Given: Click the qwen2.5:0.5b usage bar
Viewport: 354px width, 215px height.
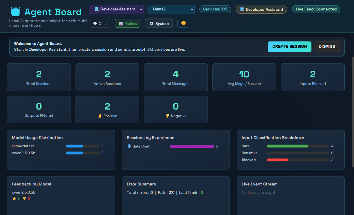Looking at the screenshot, I should point(82,153).
